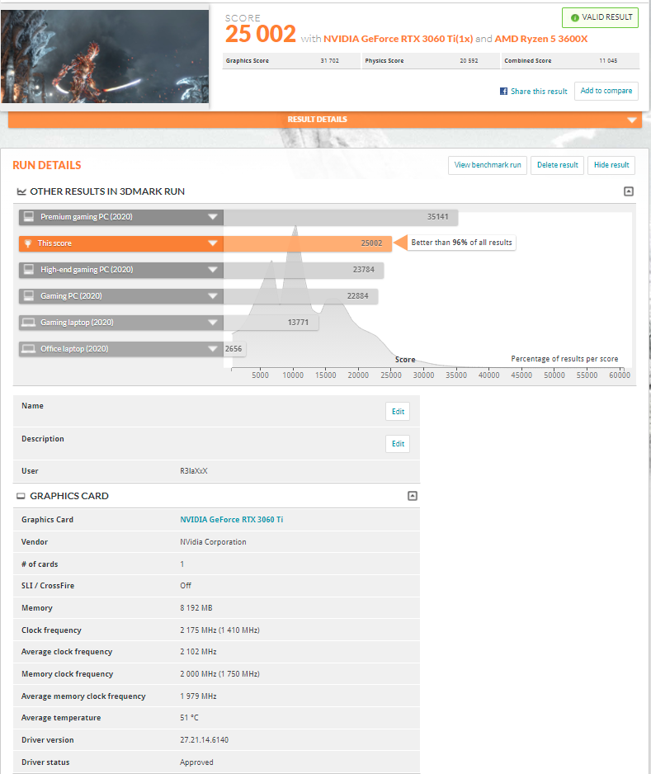Click Edit button for Description

click(398, 444)
